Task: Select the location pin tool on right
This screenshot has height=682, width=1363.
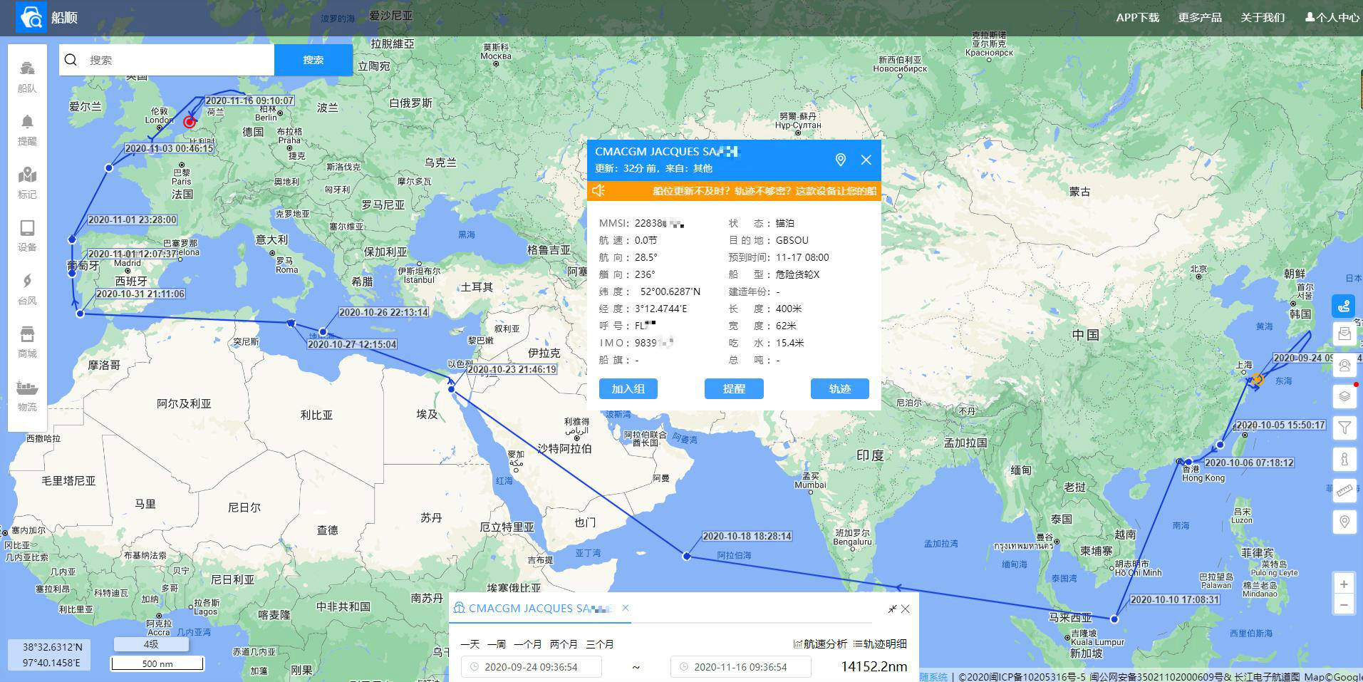Action: pos(1344,522)
